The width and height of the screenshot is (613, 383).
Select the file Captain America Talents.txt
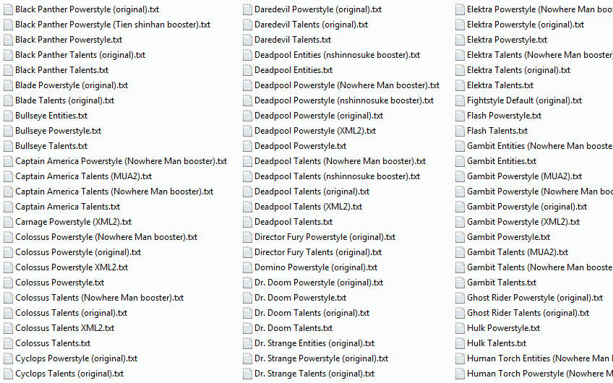68,207
